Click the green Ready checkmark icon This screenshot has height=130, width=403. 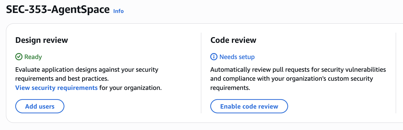(x=19, y=57)
